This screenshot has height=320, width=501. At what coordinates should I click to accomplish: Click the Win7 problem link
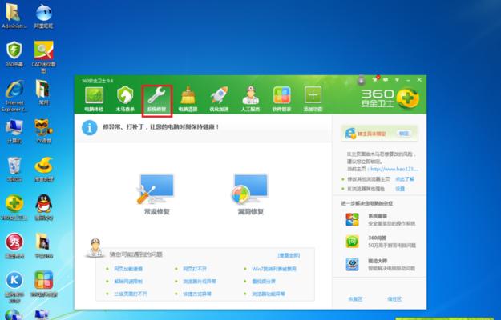274,269
